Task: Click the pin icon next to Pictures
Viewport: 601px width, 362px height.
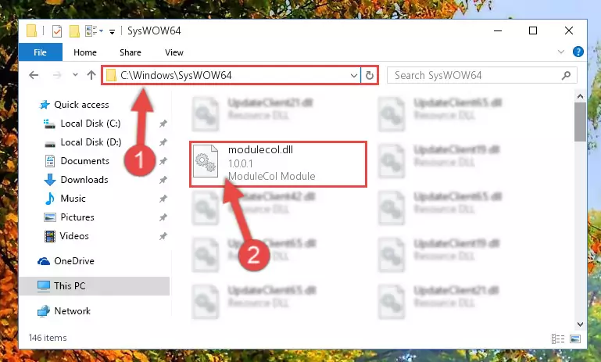Action: [x=163, y=217]
